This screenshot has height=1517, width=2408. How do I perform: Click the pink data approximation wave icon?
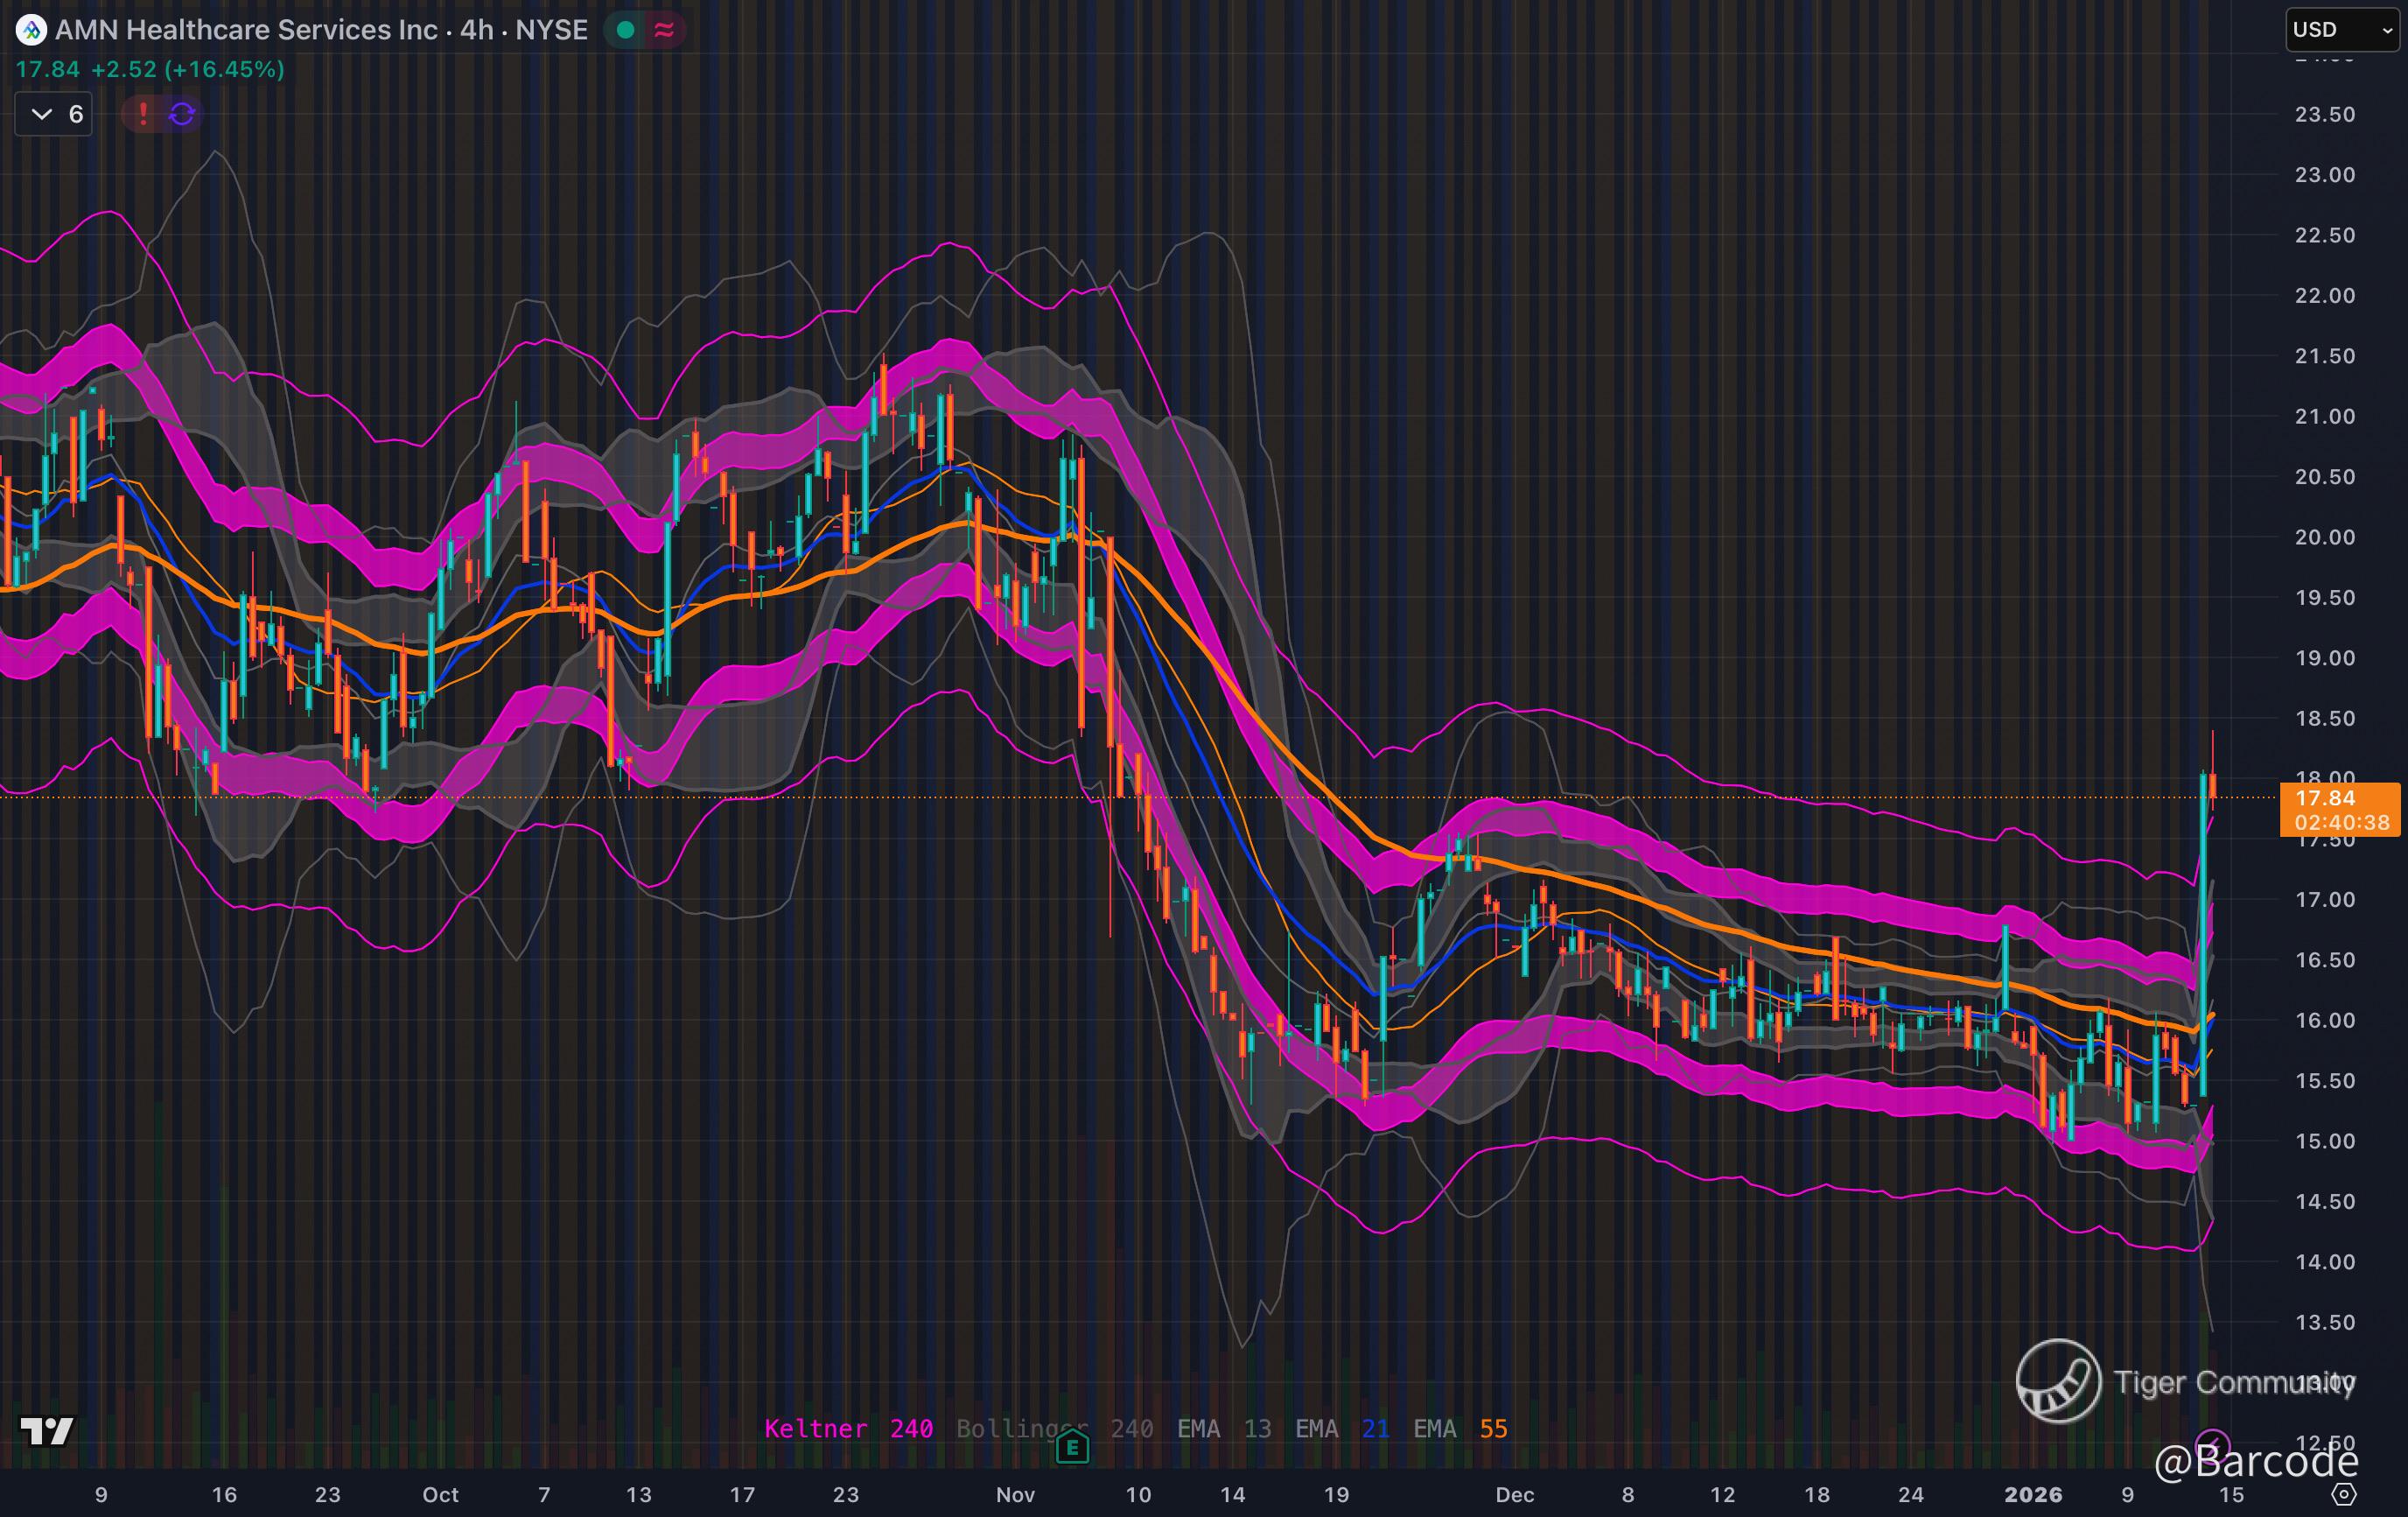pos(664,30)
